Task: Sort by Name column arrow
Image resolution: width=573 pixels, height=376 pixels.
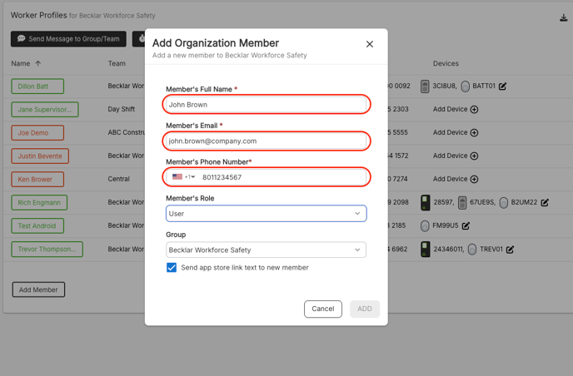Action: coord(38,63)
